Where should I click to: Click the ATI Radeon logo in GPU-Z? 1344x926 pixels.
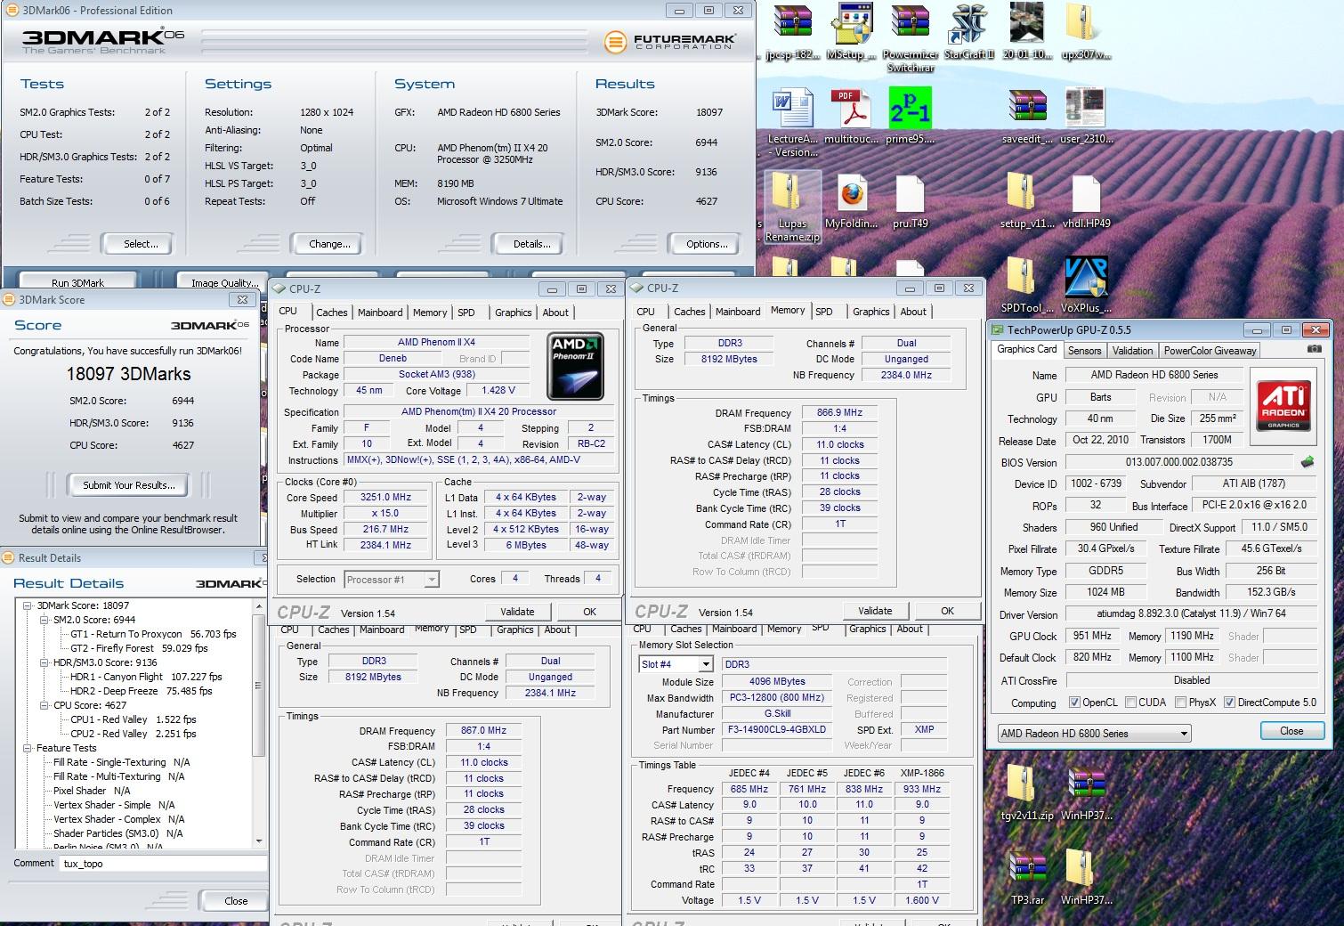(x=1283, y=407)
